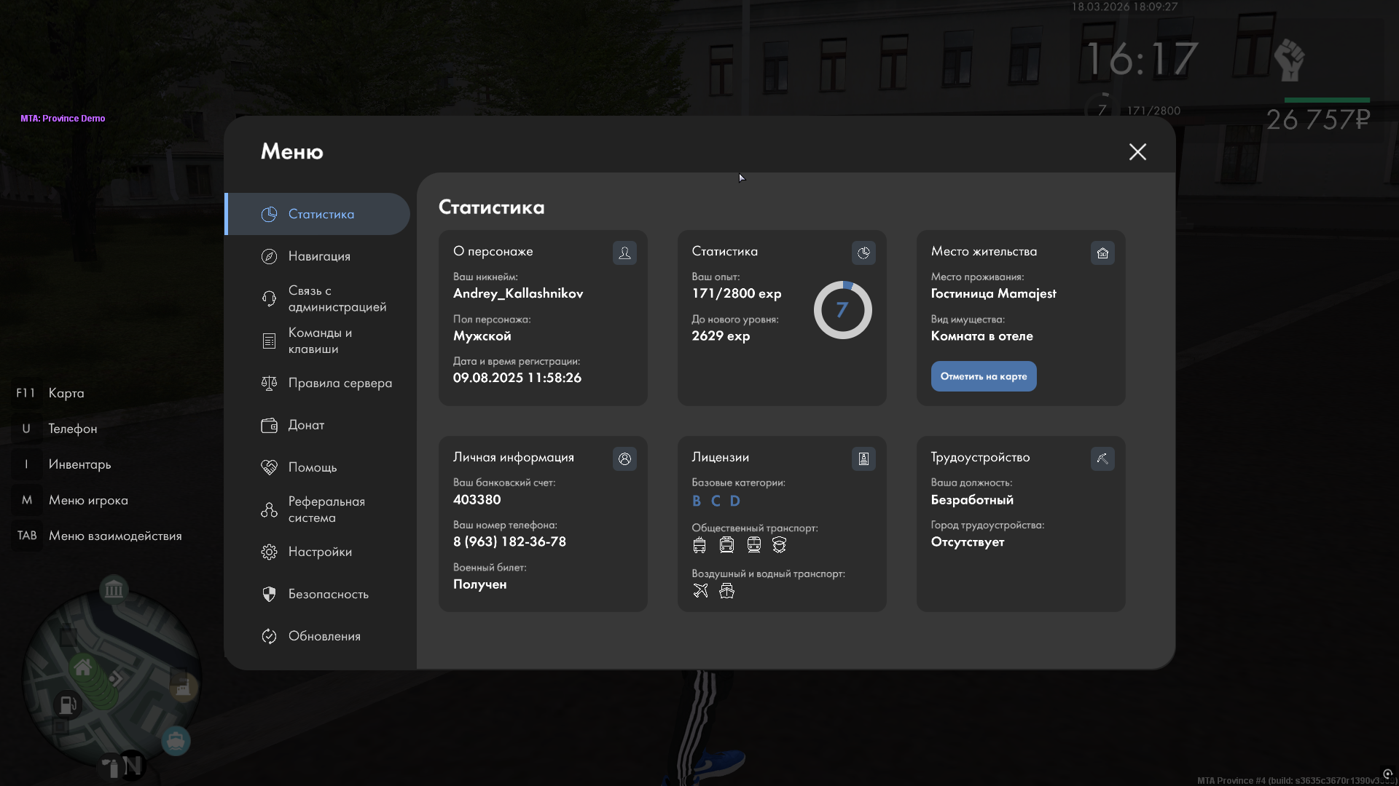The image size is (1399, 786).
Task: Open the Безопасность section
Action: pyautogui.click(x=328, y=594)
